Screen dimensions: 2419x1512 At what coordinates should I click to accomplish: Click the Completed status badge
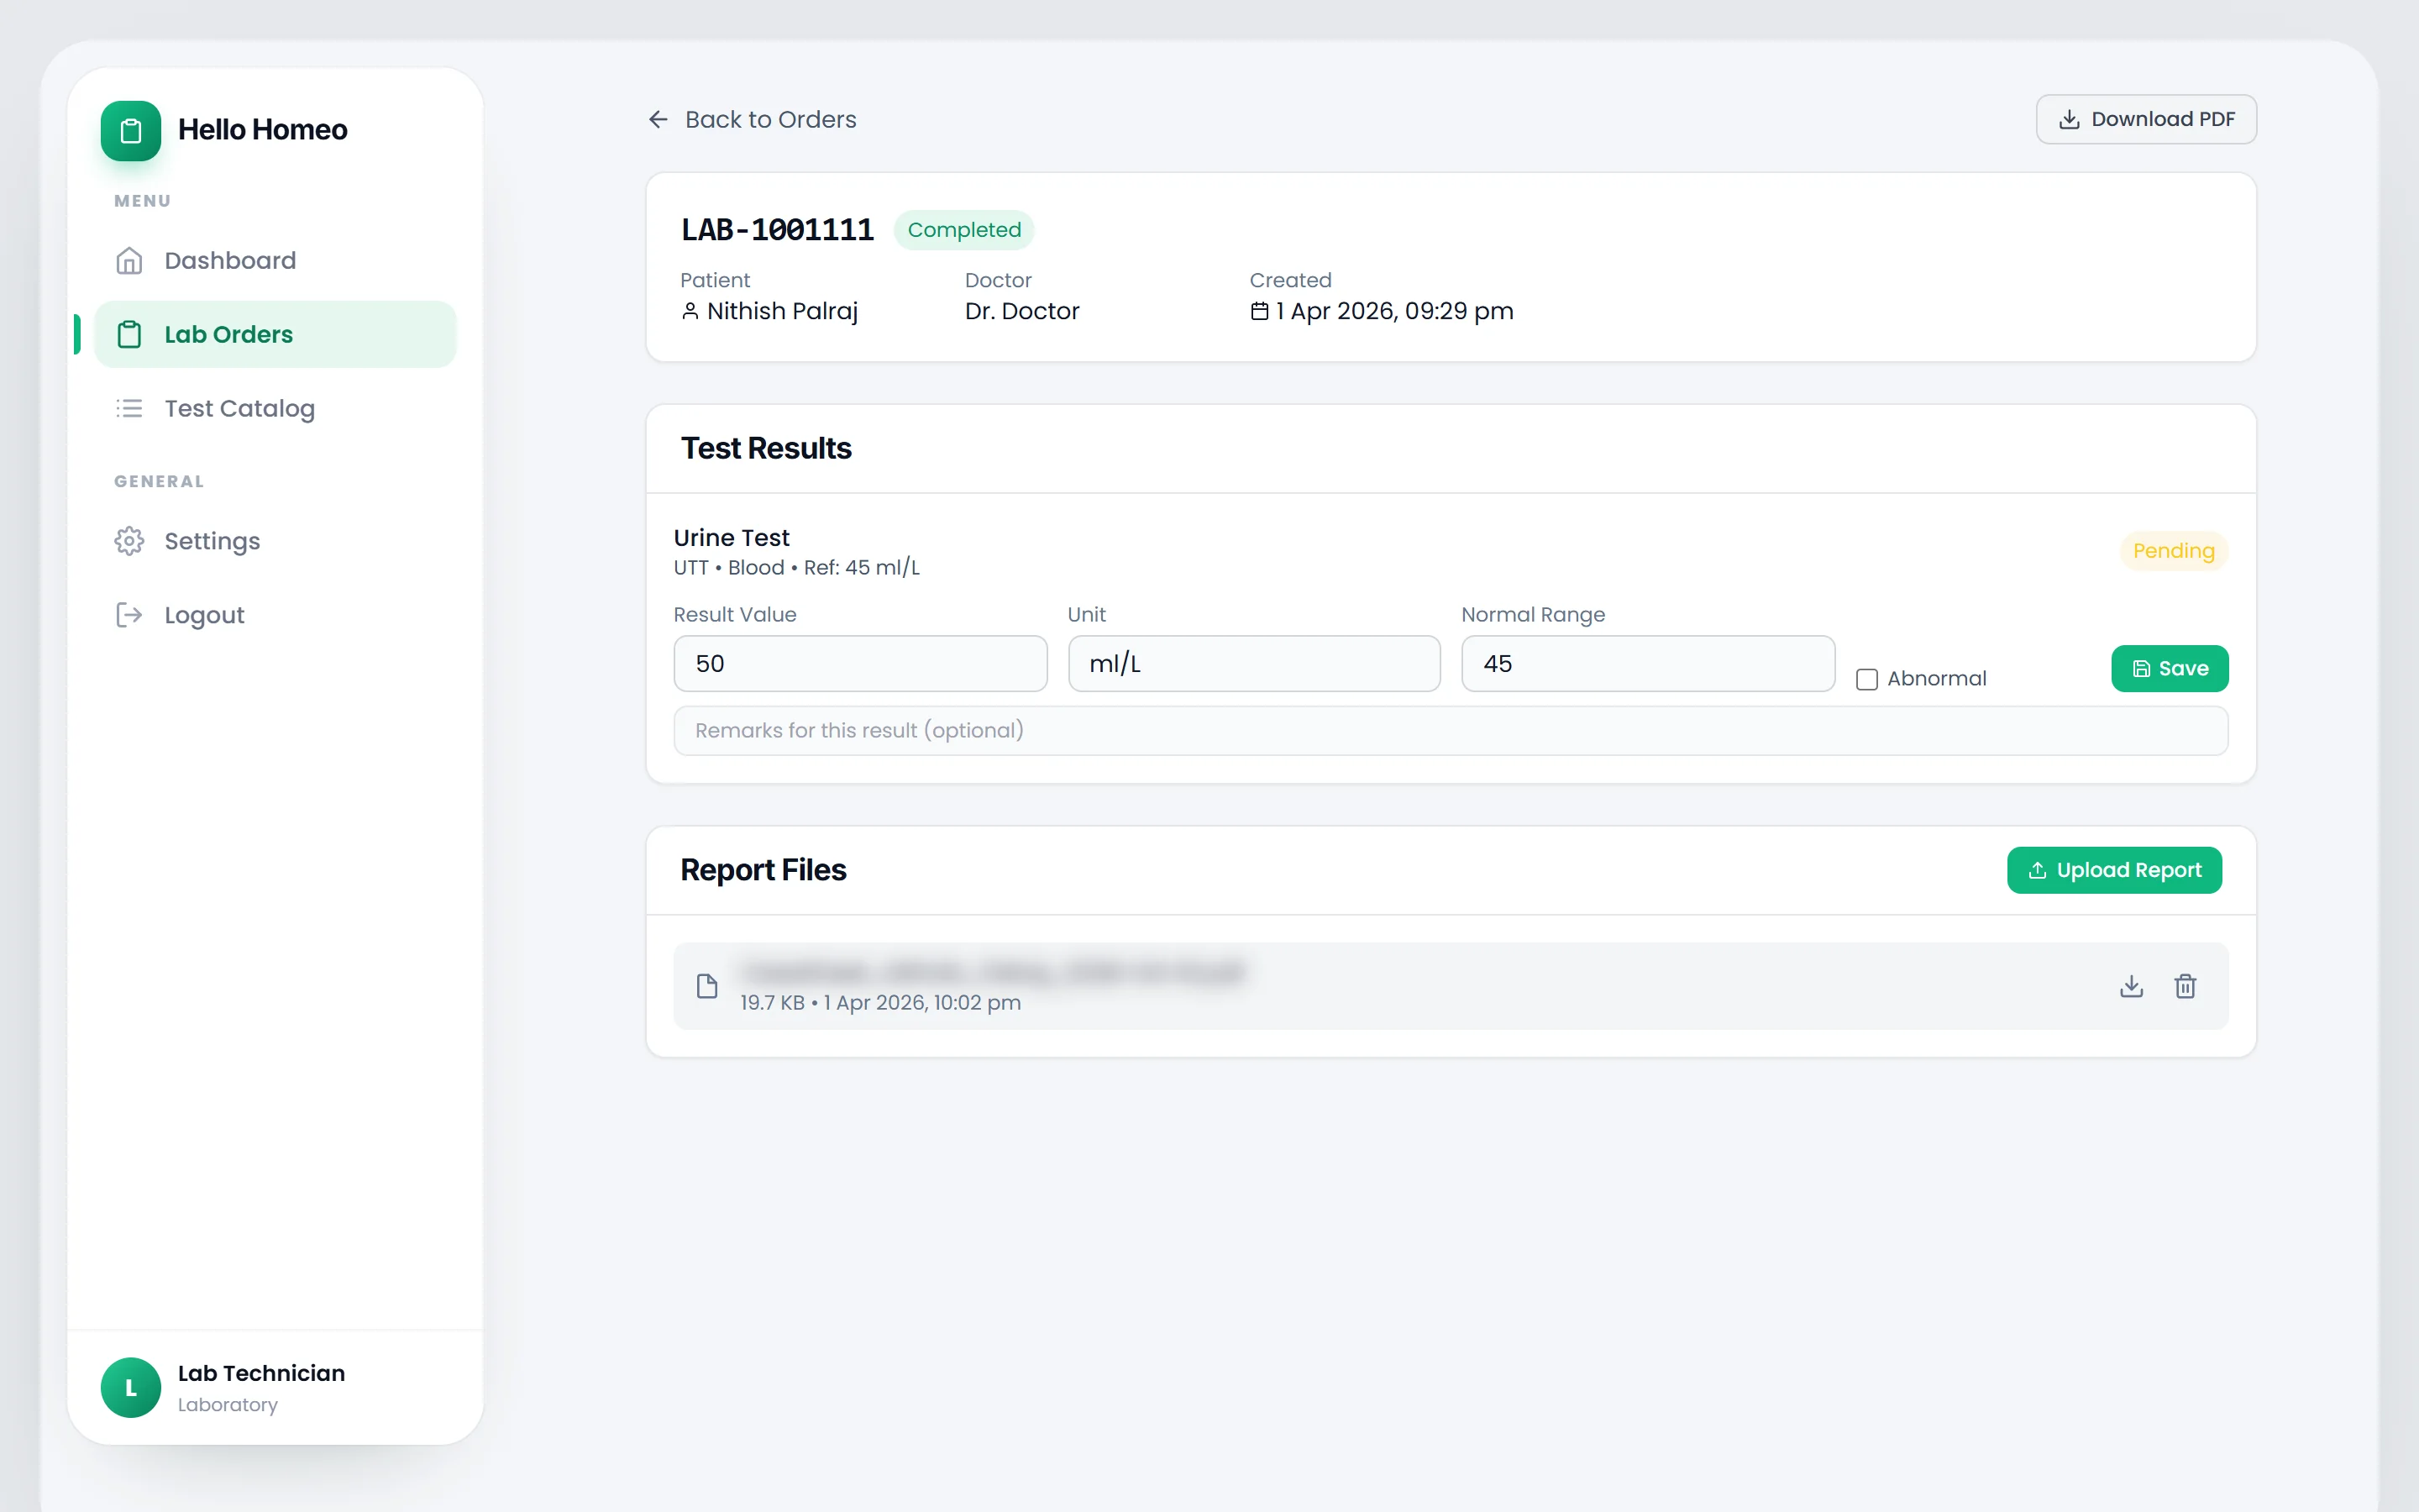point(963,230)
